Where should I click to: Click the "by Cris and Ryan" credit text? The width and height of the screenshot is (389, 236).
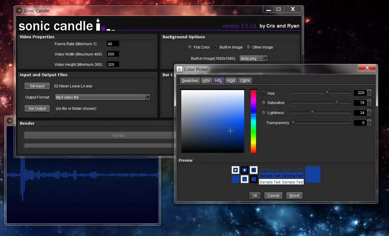coord(279,26)
